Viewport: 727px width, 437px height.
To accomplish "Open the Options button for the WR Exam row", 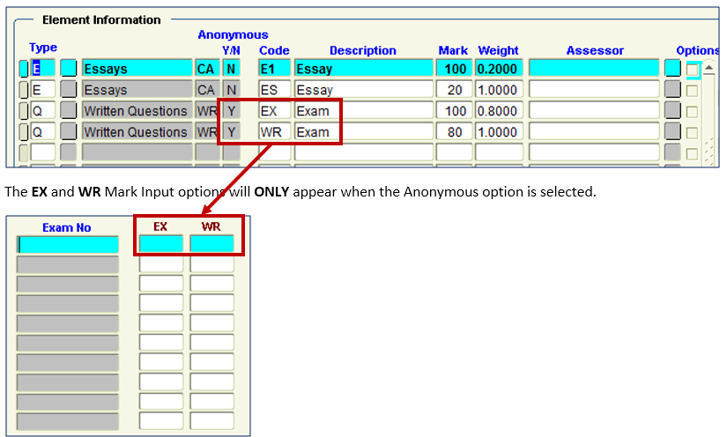I will [x=672, y=132].
